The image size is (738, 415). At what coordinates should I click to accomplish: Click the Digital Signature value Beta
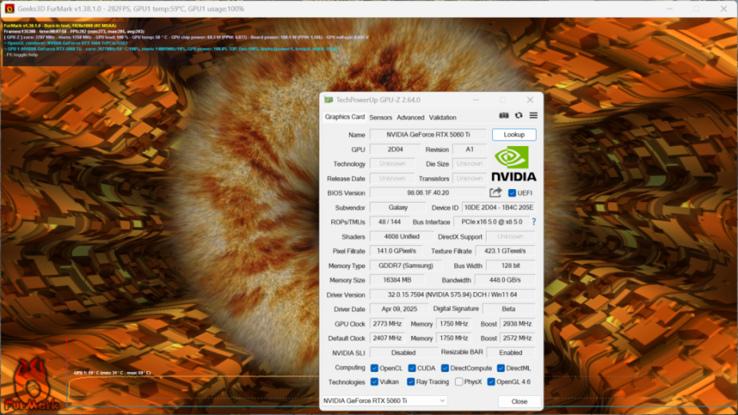point(508,309)
